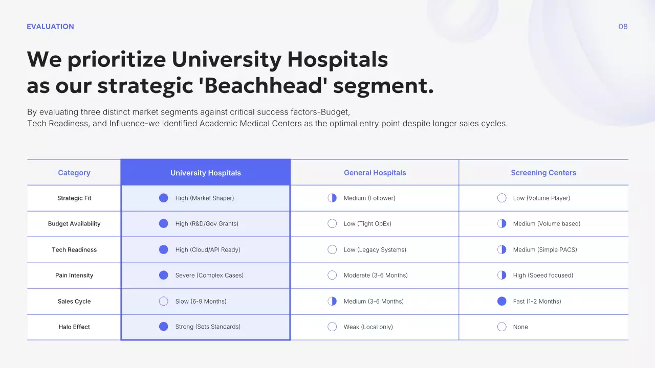Click the Category column header

click(74, 173)
